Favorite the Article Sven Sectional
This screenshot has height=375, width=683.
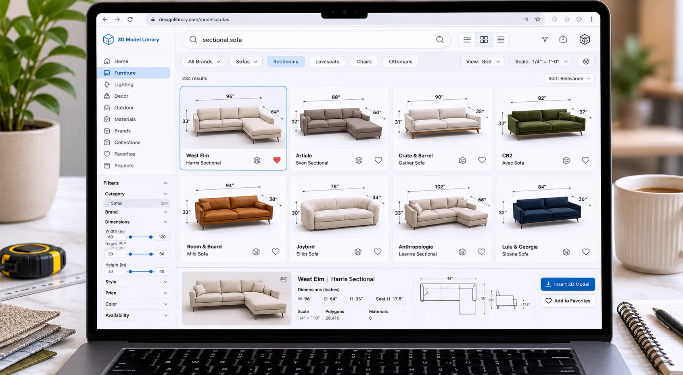point(378,160)
